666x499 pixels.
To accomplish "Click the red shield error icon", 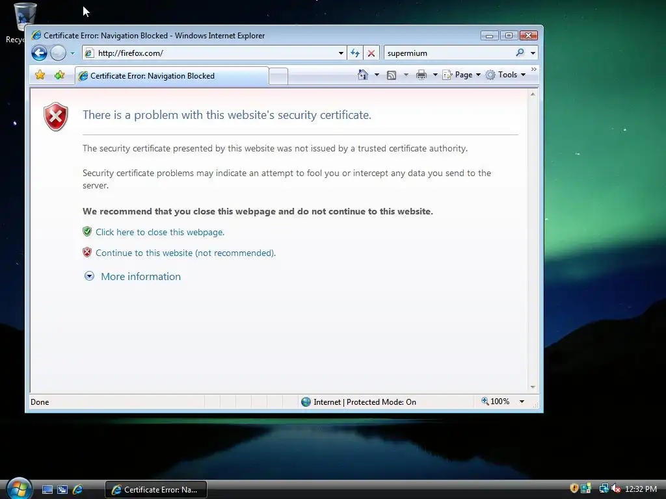I will [56, 116].
